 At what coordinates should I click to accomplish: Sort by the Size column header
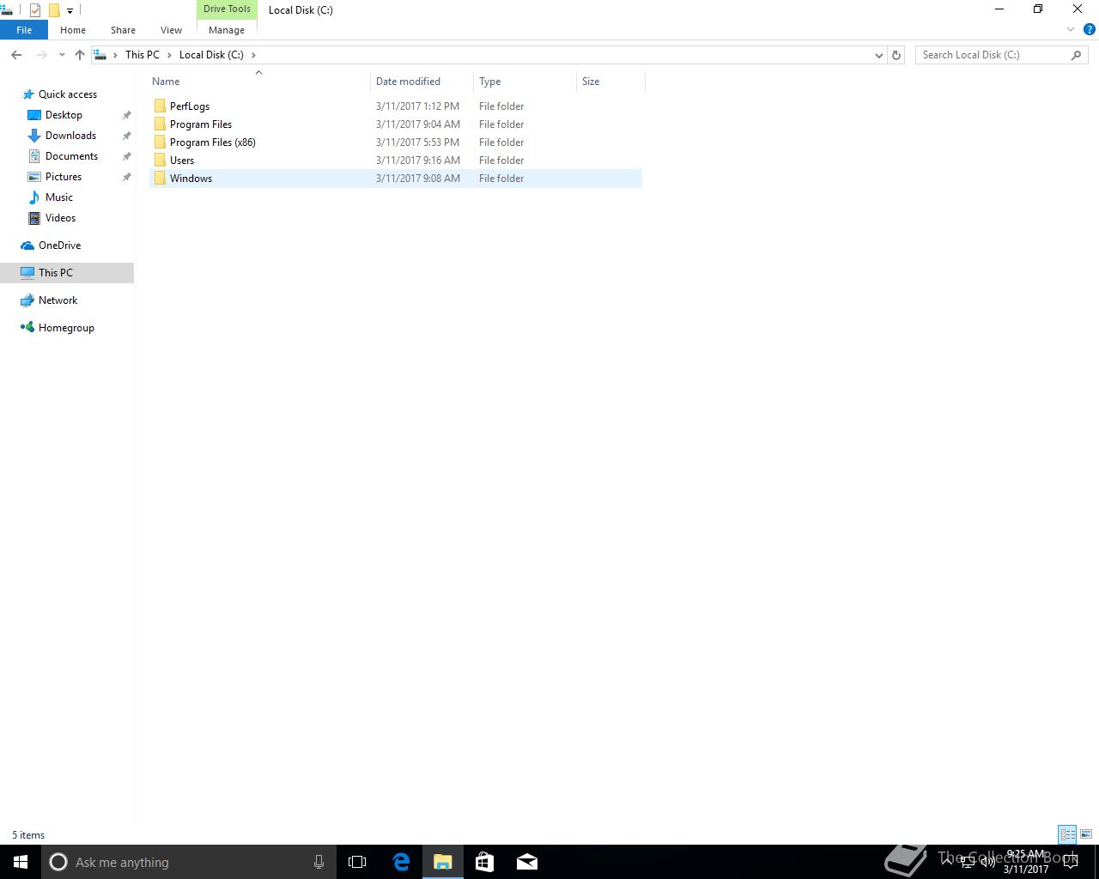(610, 82)
